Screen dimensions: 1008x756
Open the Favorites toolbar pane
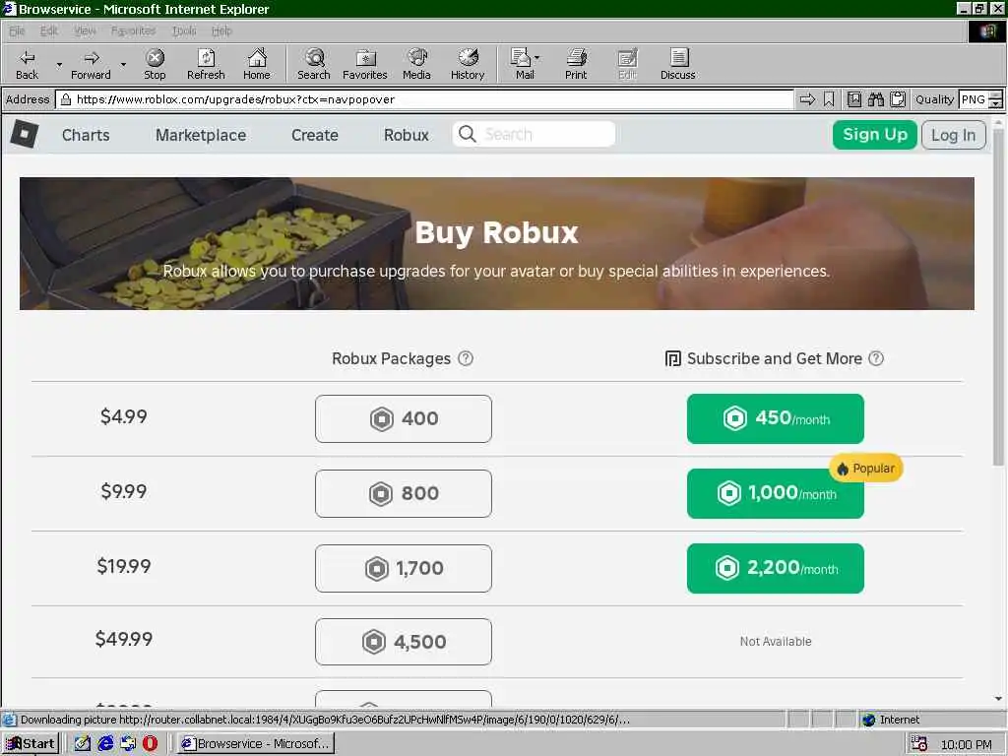pos(364,64)
